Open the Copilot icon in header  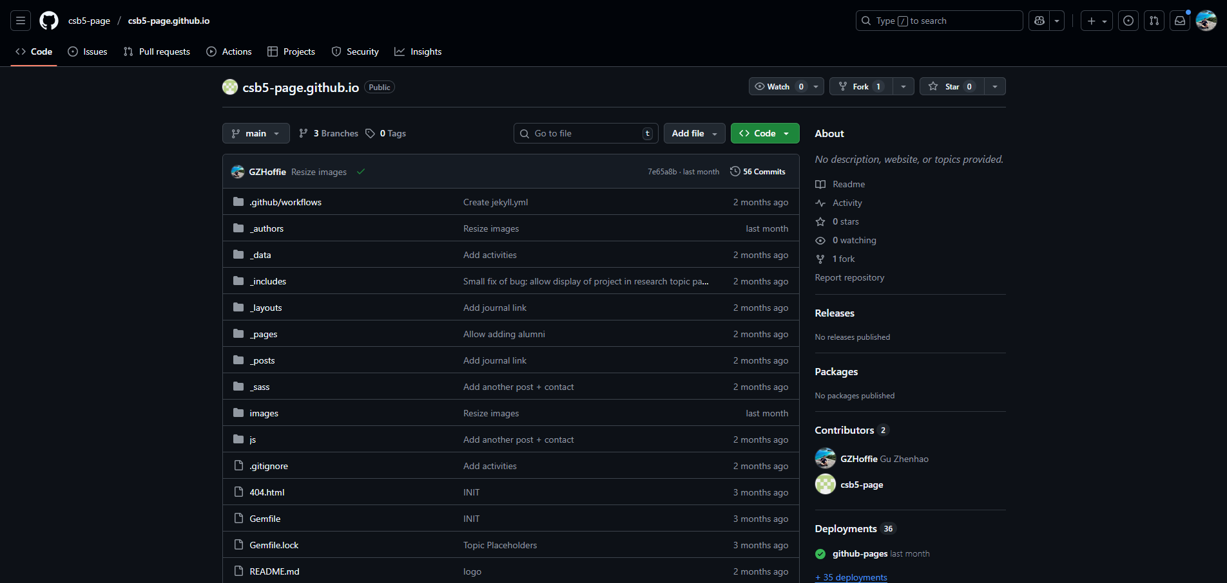click(1039, 21)
